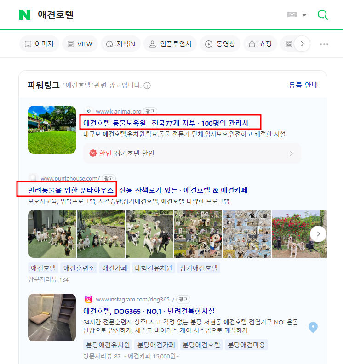
Task: Click the 애견카페 tag under puntahouse photos
Action: coord(114,268)
